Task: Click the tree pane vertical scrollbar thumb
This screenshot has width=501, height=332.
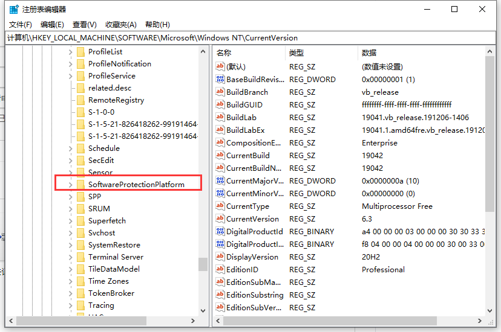Action: coord(203,265)
